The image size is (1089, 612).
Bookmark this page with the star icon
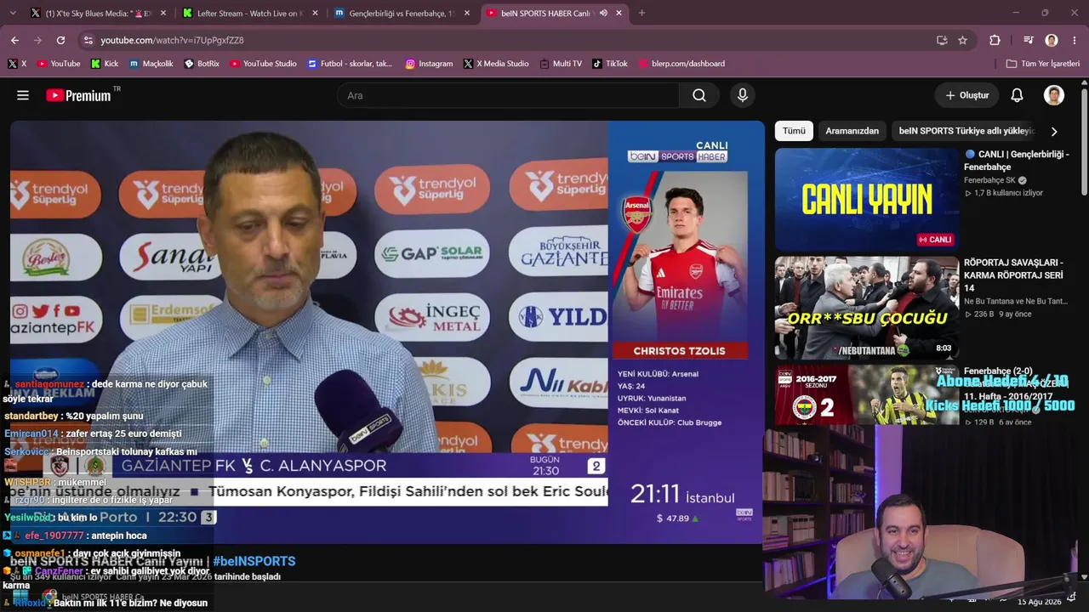[962, 40]
